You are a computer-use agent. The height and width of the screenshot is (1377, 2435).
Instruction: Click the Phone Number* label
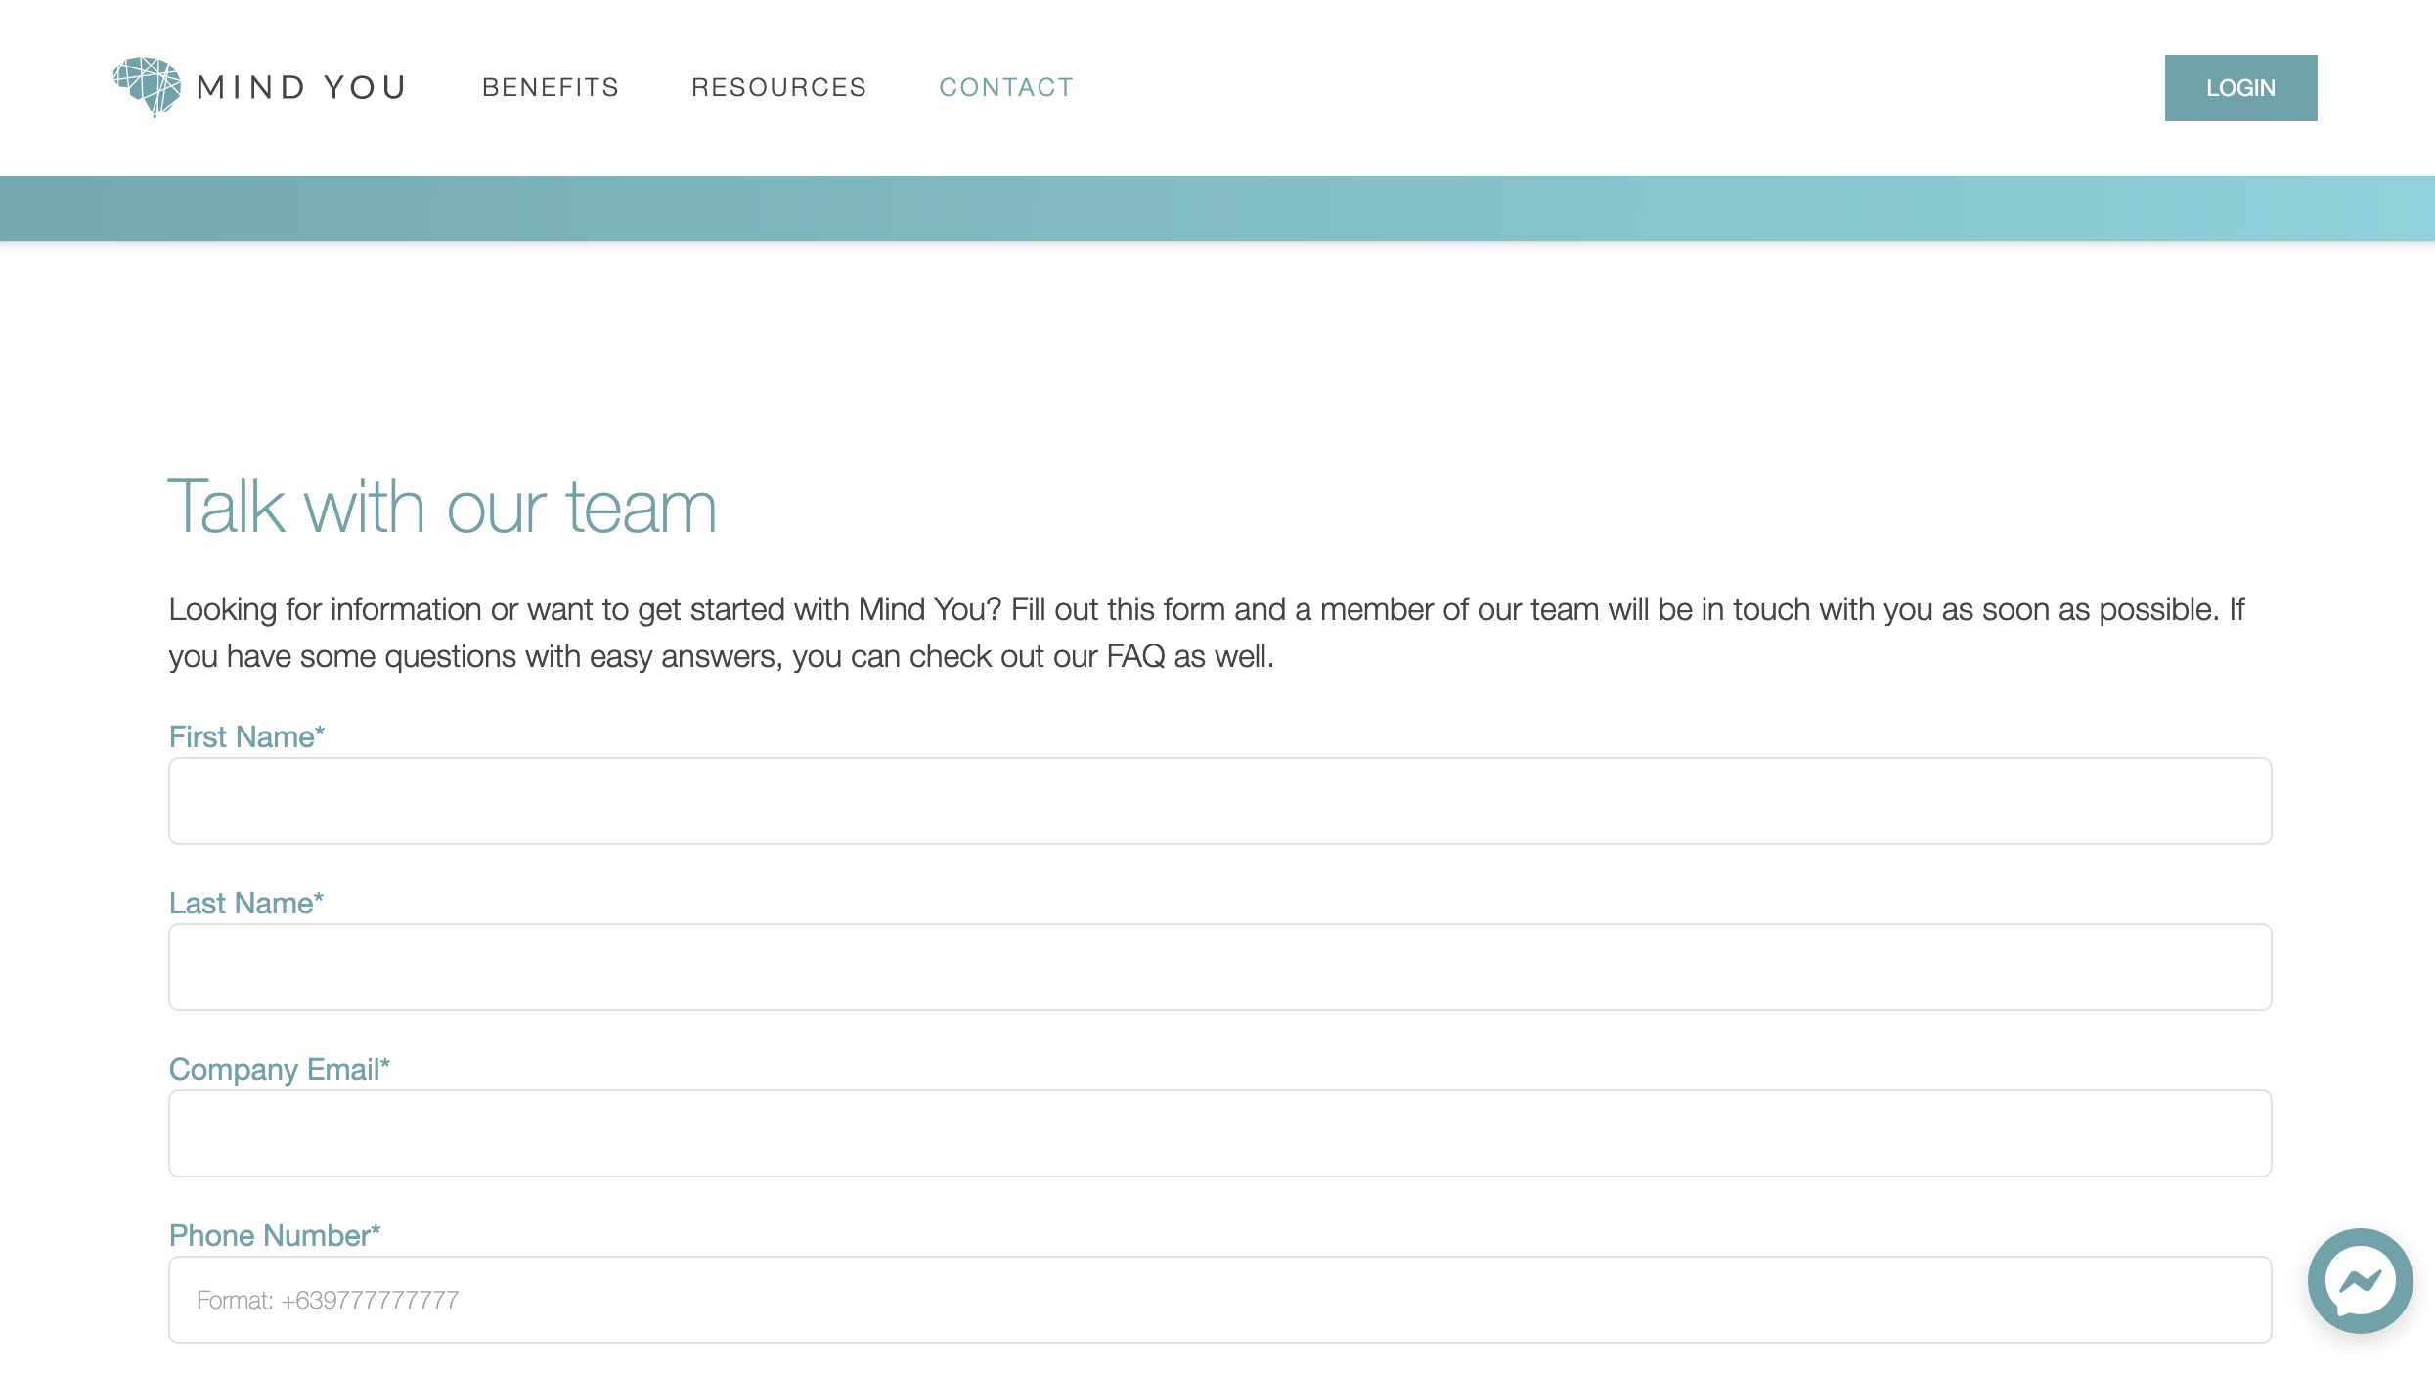click(x=275, y=1235)
